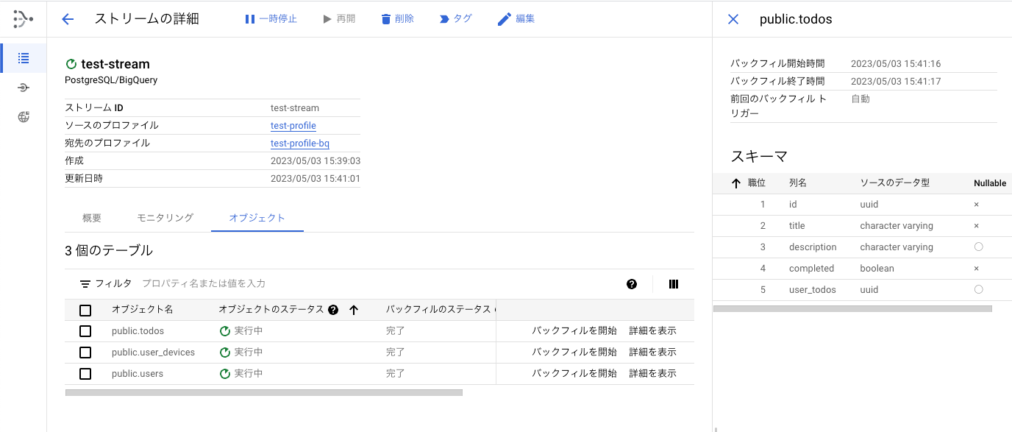The height and width of the screenshot is (432, 1012).
Task: Sort by バックフィルのステータス column header
Action: pos(438,310)
